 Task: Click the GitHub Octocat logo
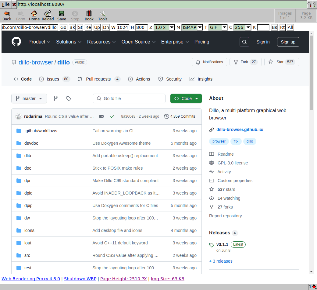coord(16,42)
